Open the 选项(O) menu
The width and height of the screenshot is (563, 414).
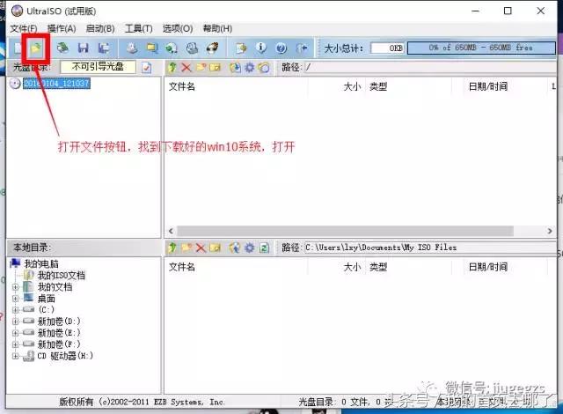tap(178, 29)
